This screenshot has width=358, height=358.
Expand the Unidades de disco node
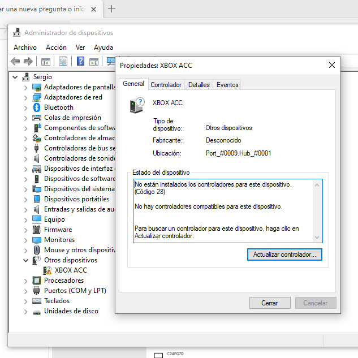coord(26,312)
